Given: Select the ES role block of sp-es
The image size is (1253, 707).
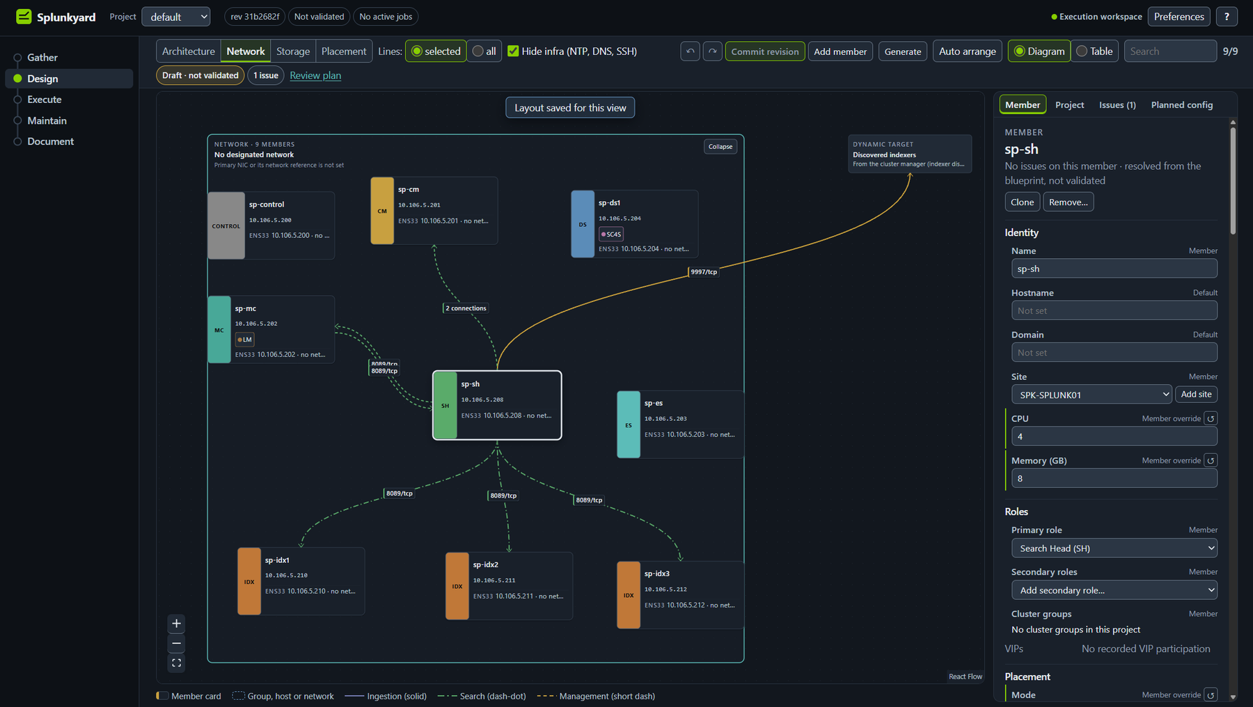Looking at the screenshot, I should pos(629,424).
